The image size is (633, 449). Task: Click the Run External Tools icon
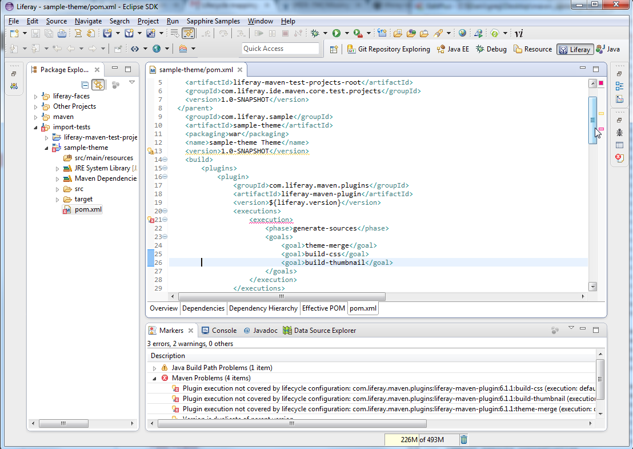[x=358, y=34]
